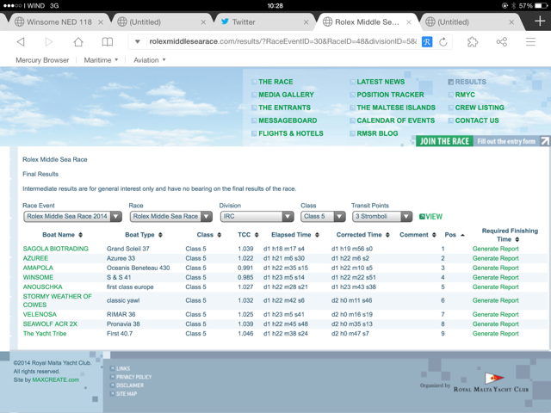Open RMSR BLOG menu link
The image size is (551, 413).
(377, 134)
